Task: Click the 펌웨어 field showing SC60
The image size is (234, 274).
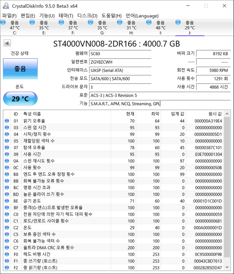Action: [x=120, y=54]
